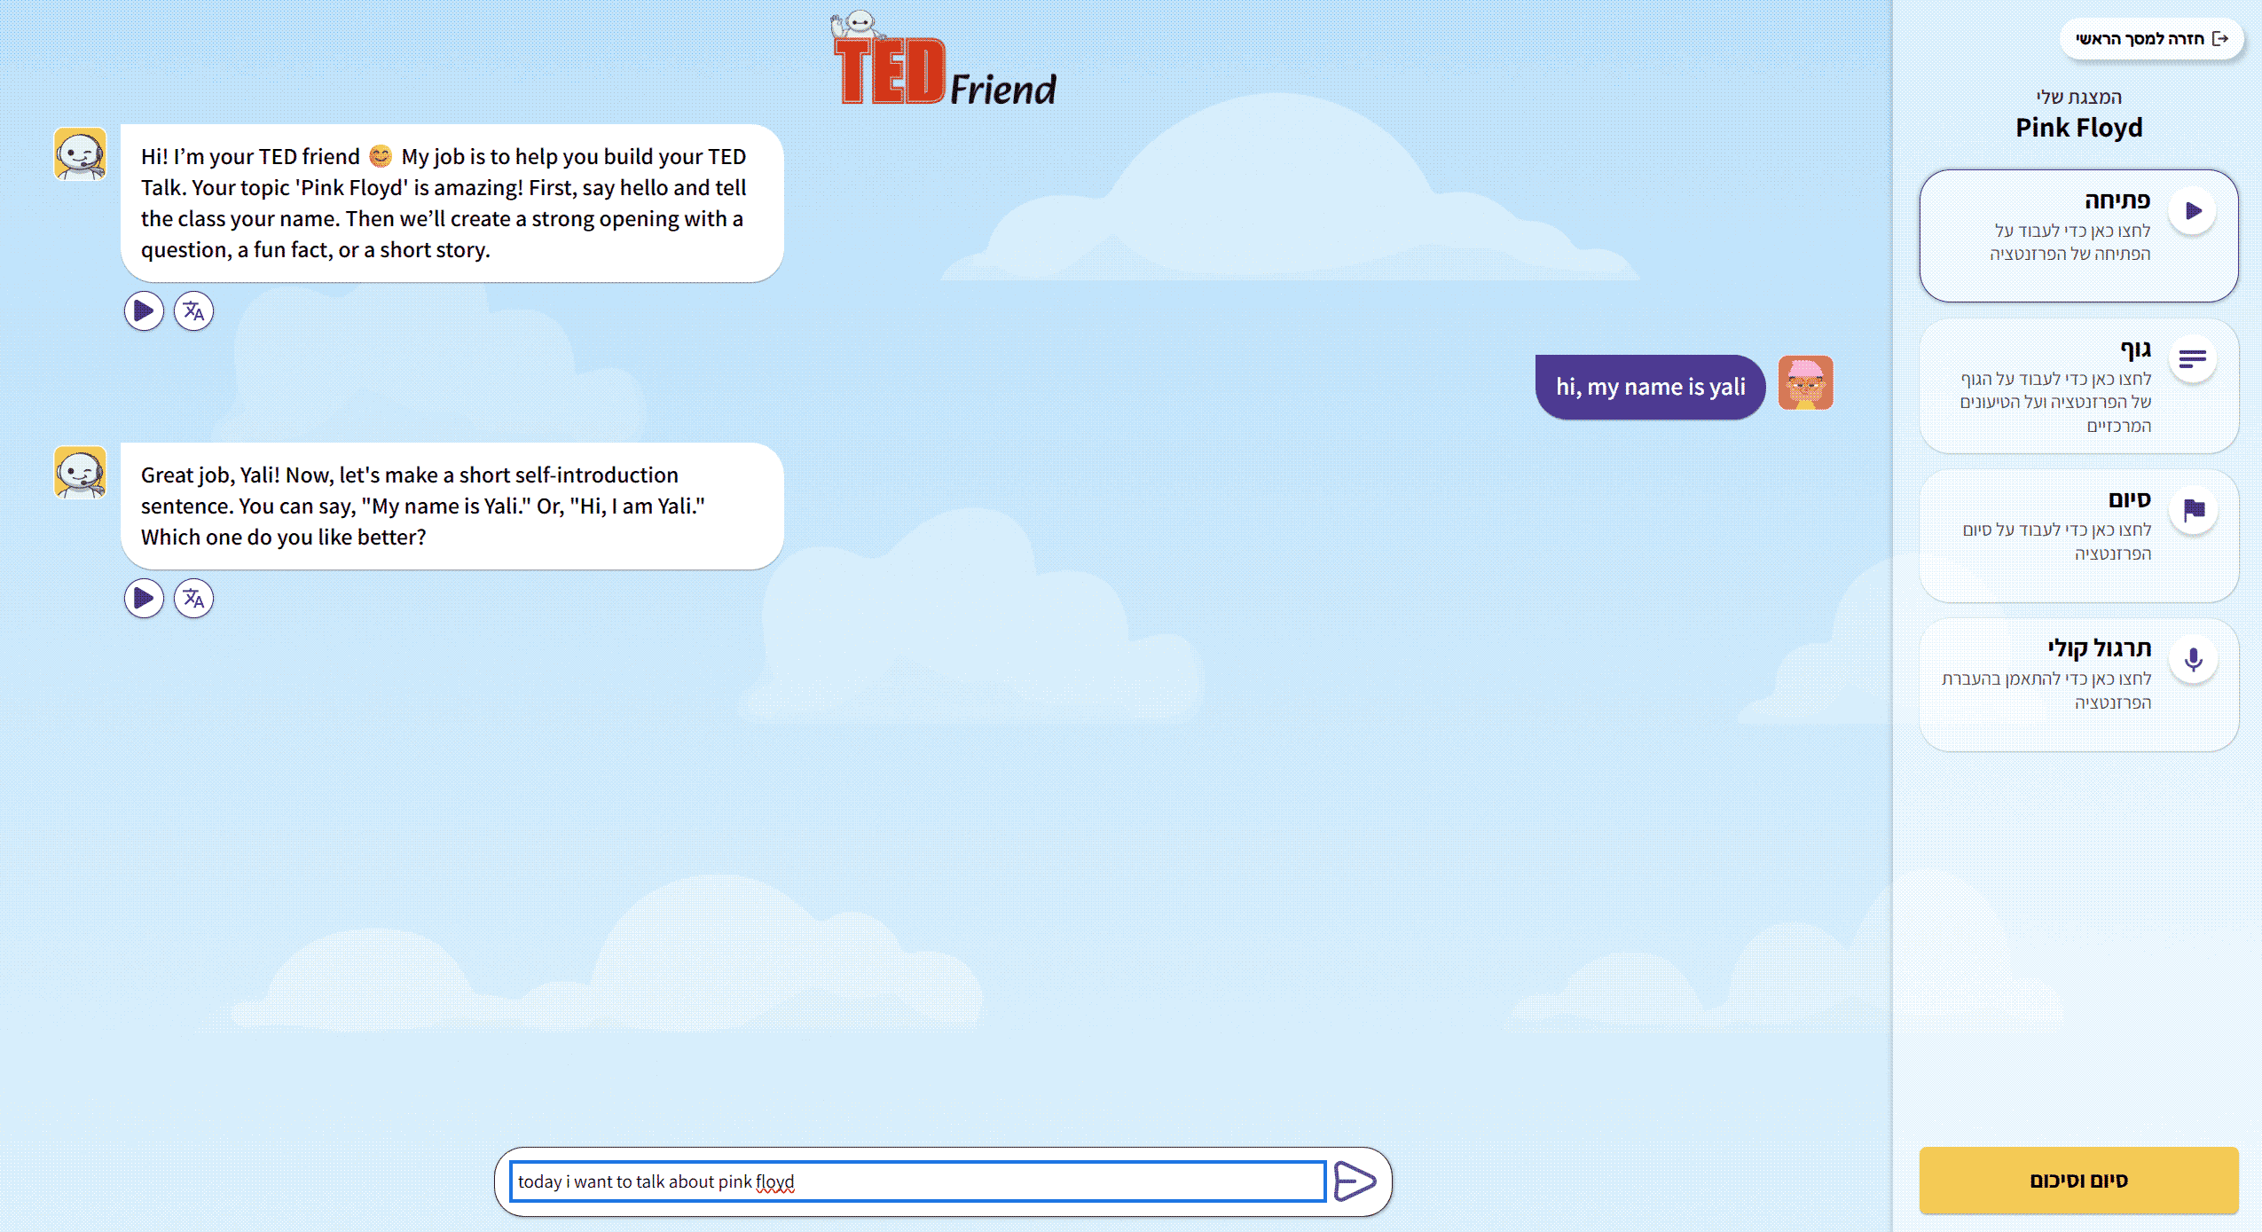Click the flag icon on the סיום card
2262x1232 pixels.
point(2193,510)
